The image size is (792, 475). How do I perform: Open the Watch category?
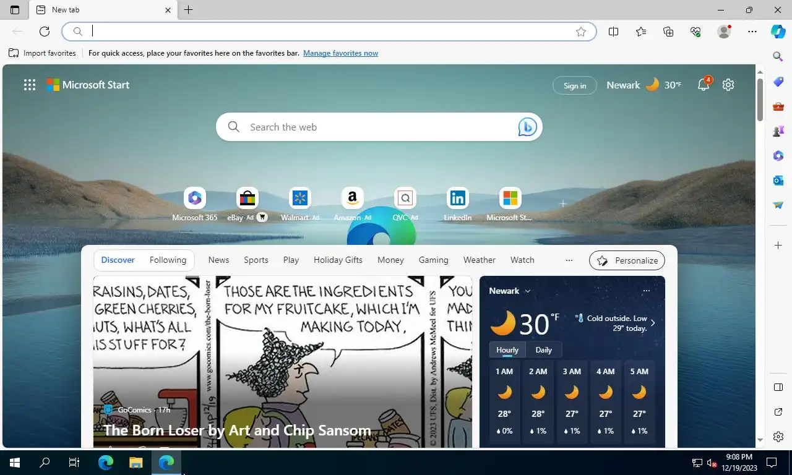click(522, 260)
